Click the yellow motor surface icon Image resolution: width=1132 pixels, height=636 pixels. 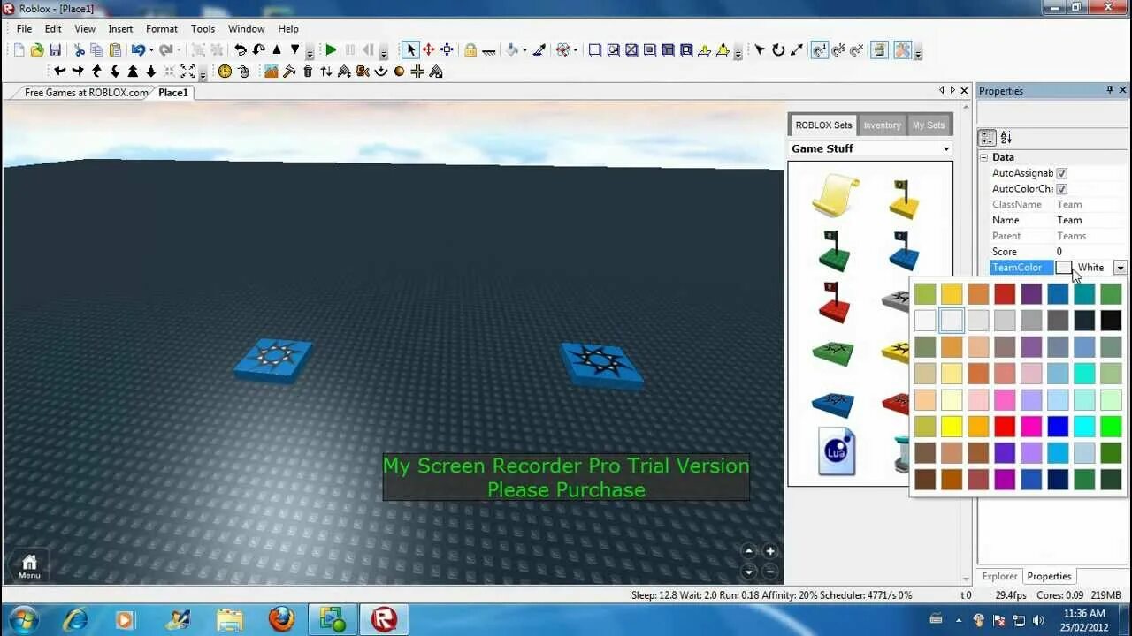tap(723, 50)
